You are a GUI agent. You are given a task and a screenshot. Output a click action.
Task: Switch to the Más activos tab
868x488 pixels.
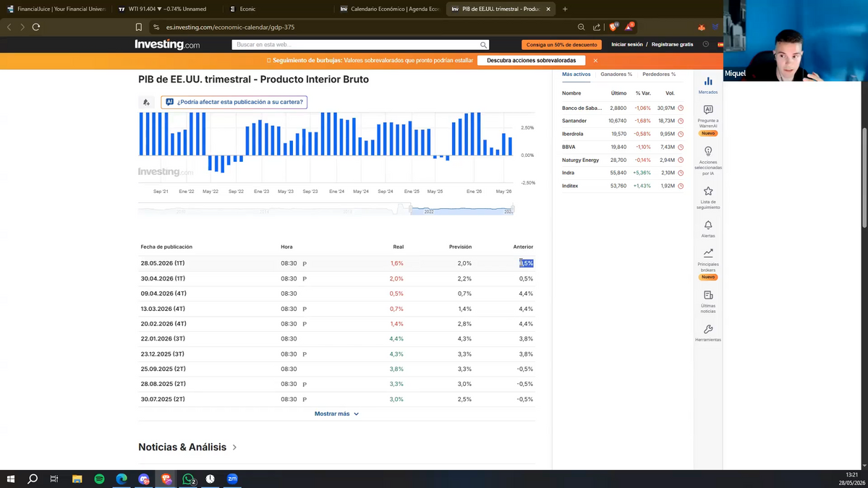tap(576, 74)
